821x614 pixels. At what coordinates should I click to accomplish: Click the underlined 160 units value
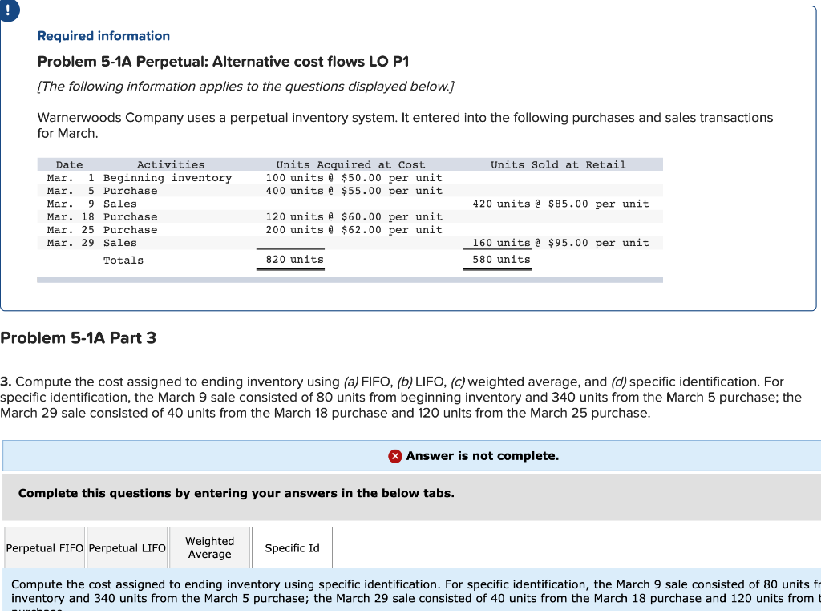coord(497,242)
